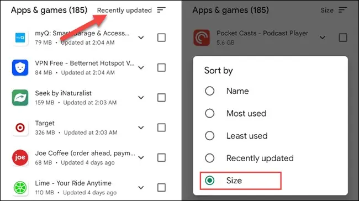Click the 159 MB size for Seek
The width and height of the screenshot is (359, 201).
tap(45, 103)
